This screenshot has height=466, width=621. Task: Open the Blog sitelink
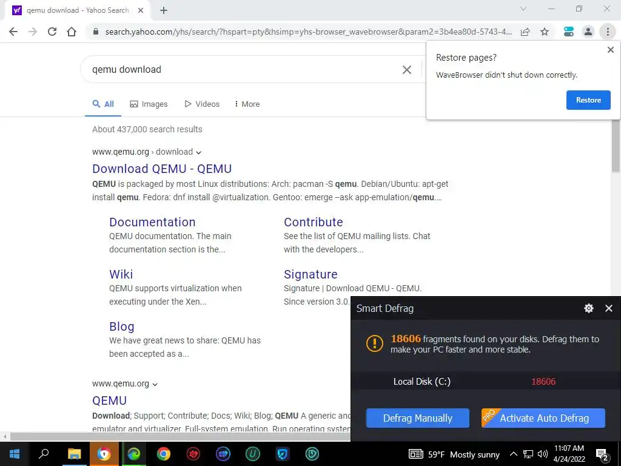121,326
